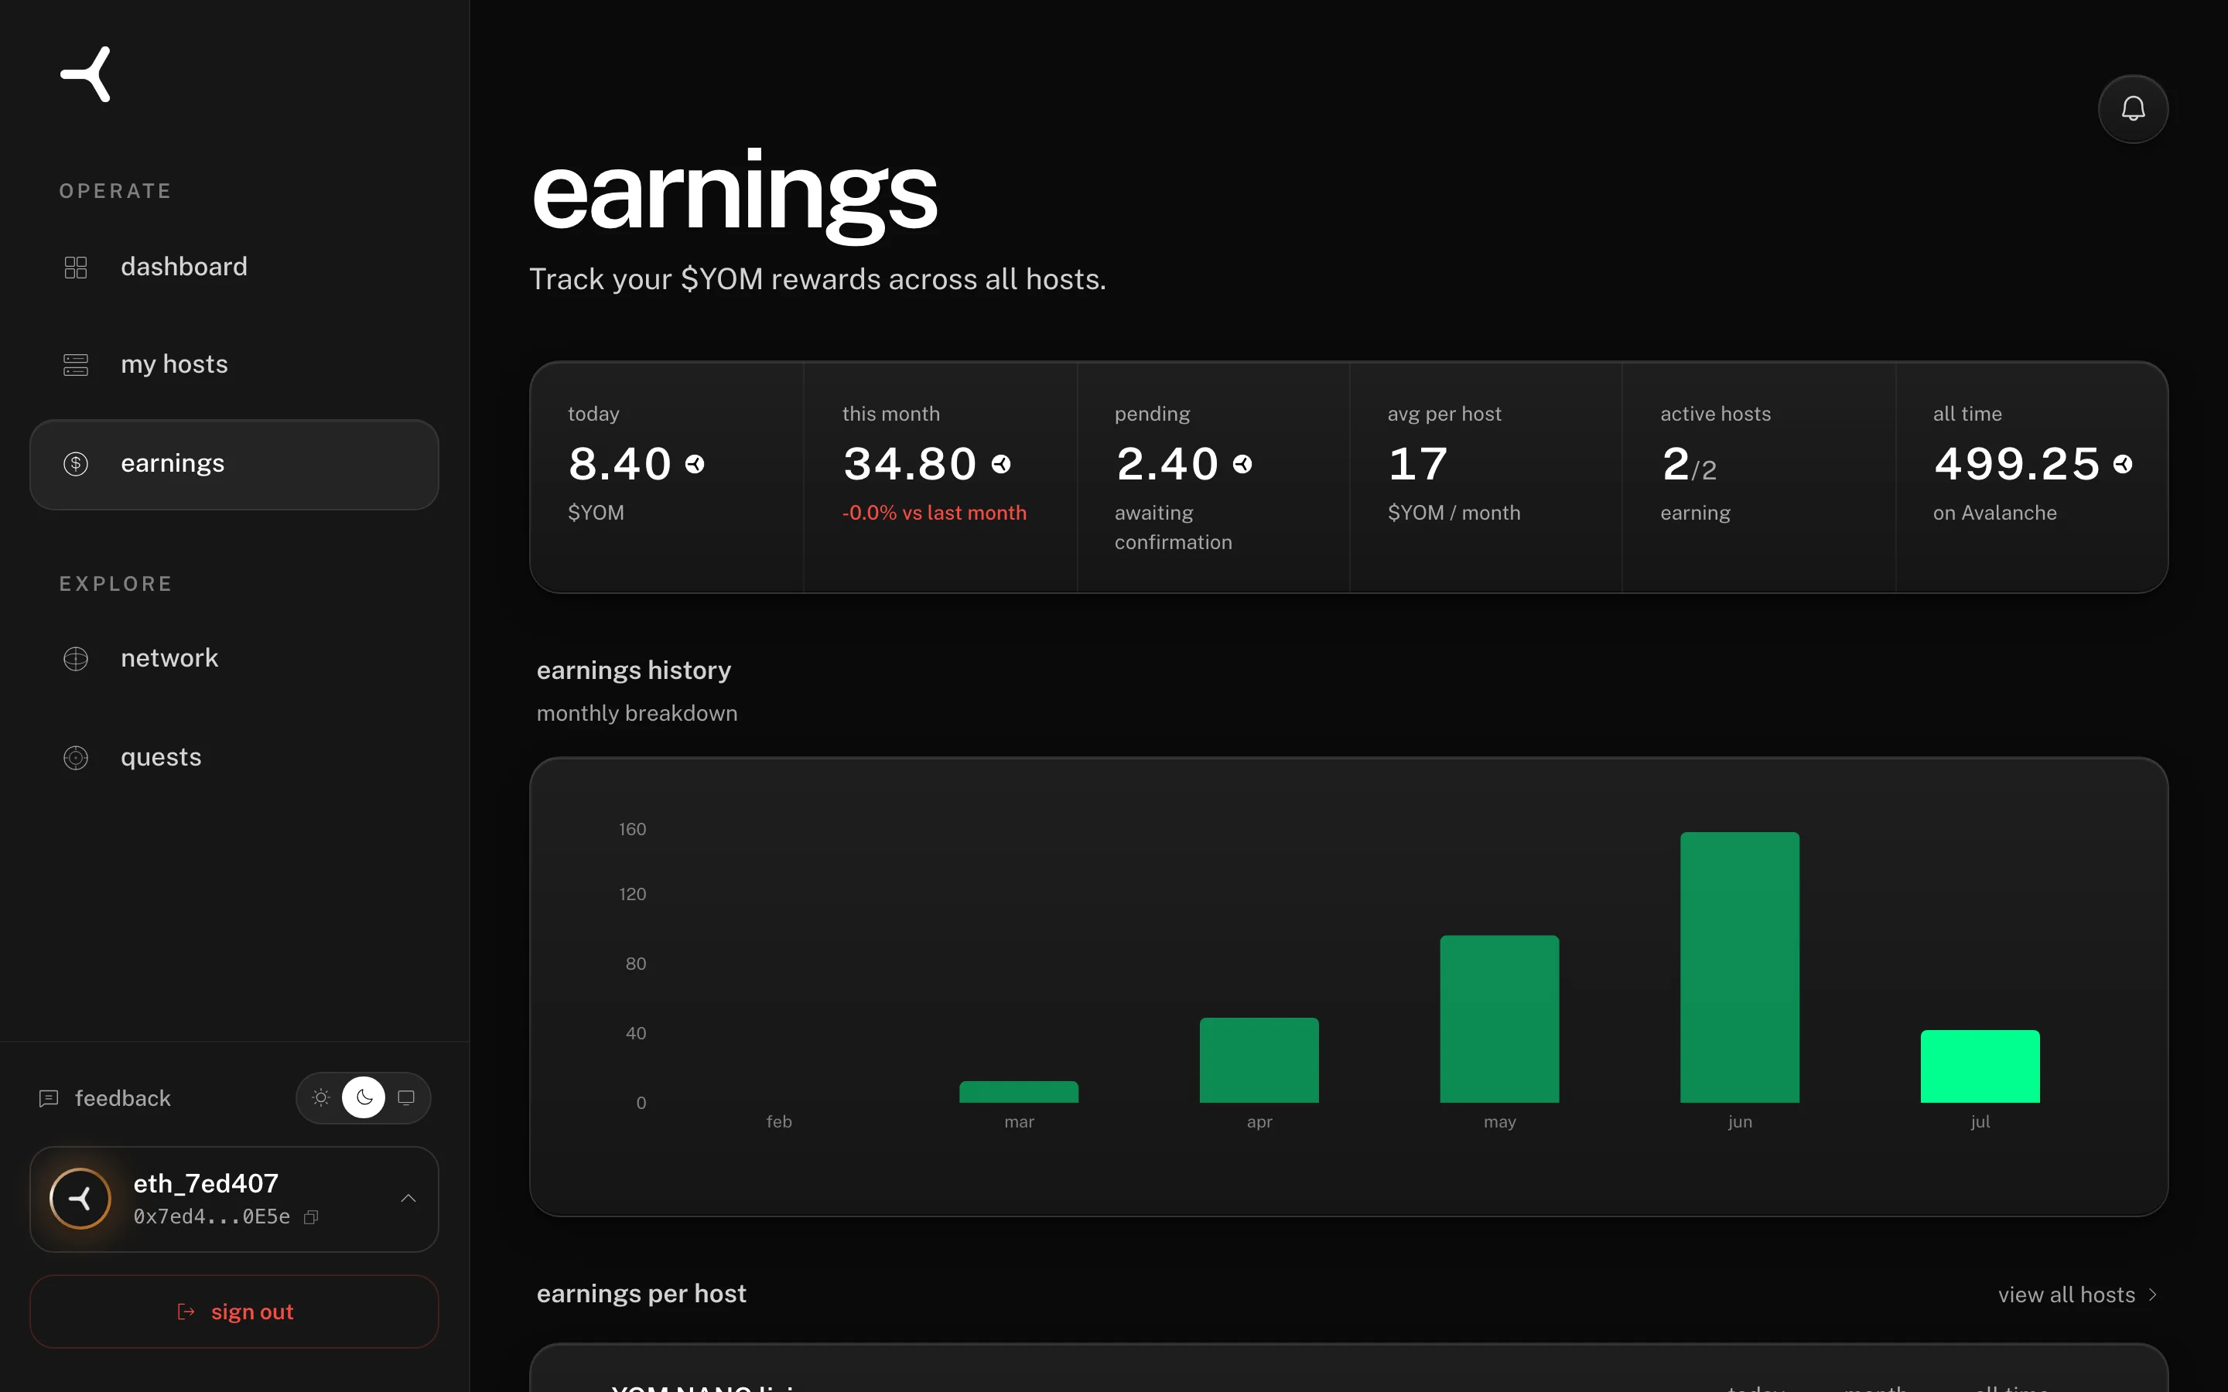The image size is (2228, 1392).
Task: Click the Track your $YOM rewards subtitle
Action: (818, 279)
